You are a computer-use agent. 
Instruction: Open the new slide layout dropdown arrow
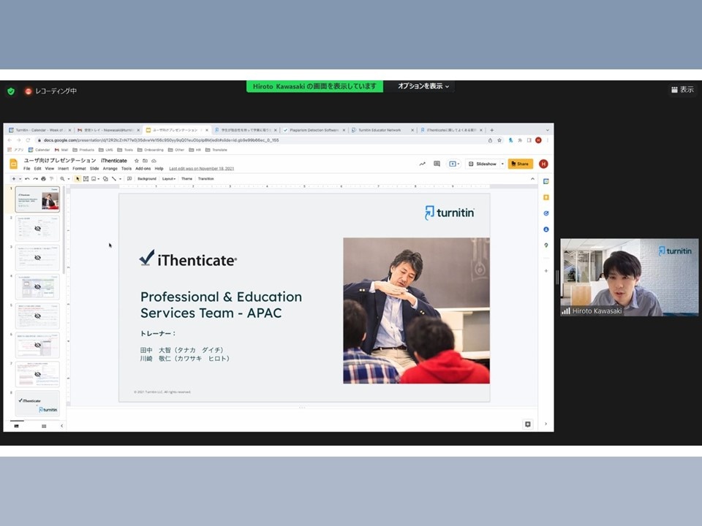20,179
